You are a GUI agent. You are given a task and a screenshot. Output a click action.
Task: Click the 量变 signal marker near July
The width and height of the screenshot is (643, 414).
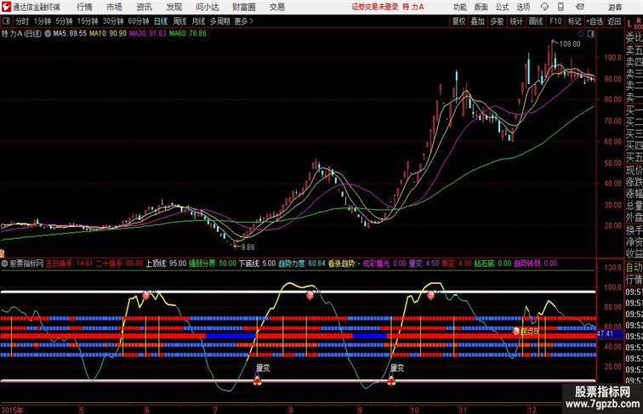[x=257, y=382]
